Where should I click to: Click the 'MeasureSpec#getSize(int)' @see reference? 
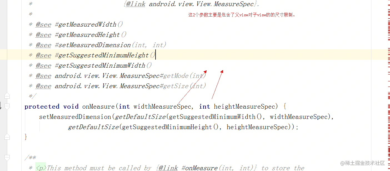coord(163,86)
